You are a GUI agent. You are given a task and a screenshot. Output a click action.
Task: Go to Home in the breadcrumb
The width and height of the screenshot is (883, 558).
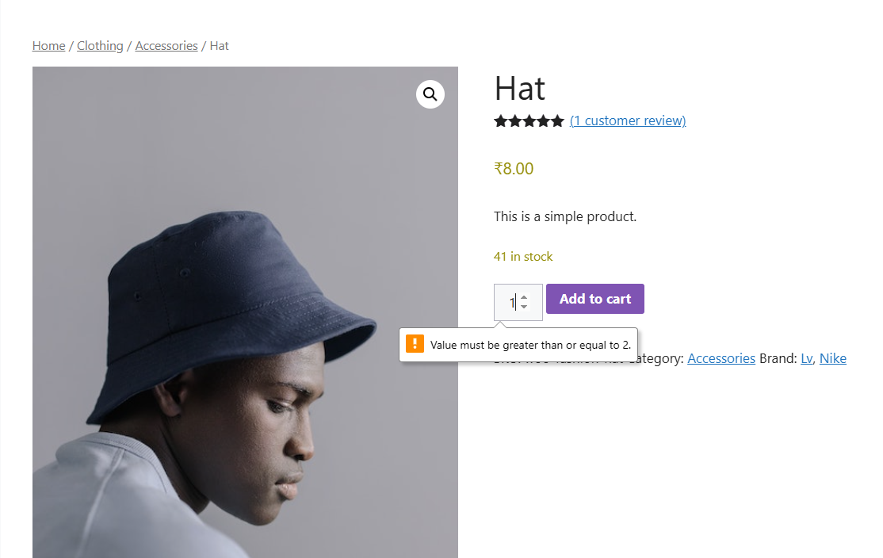pyautogui.click(x=48, y=46)
